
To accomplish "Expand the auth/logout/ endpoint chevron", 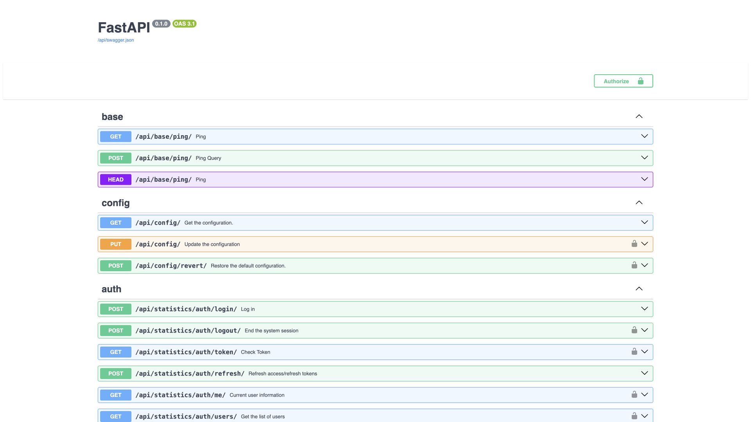I will 644,330.
